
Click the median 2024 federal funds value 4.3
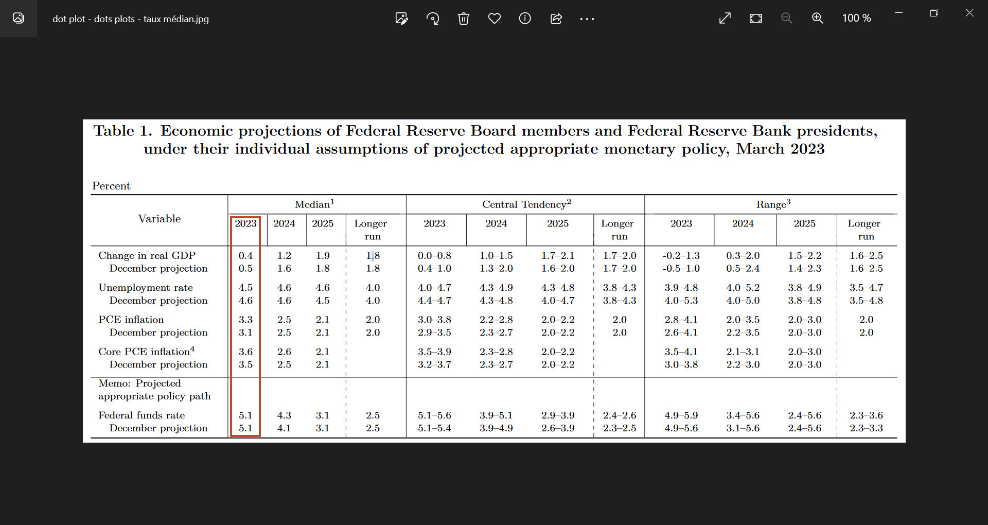284,415
